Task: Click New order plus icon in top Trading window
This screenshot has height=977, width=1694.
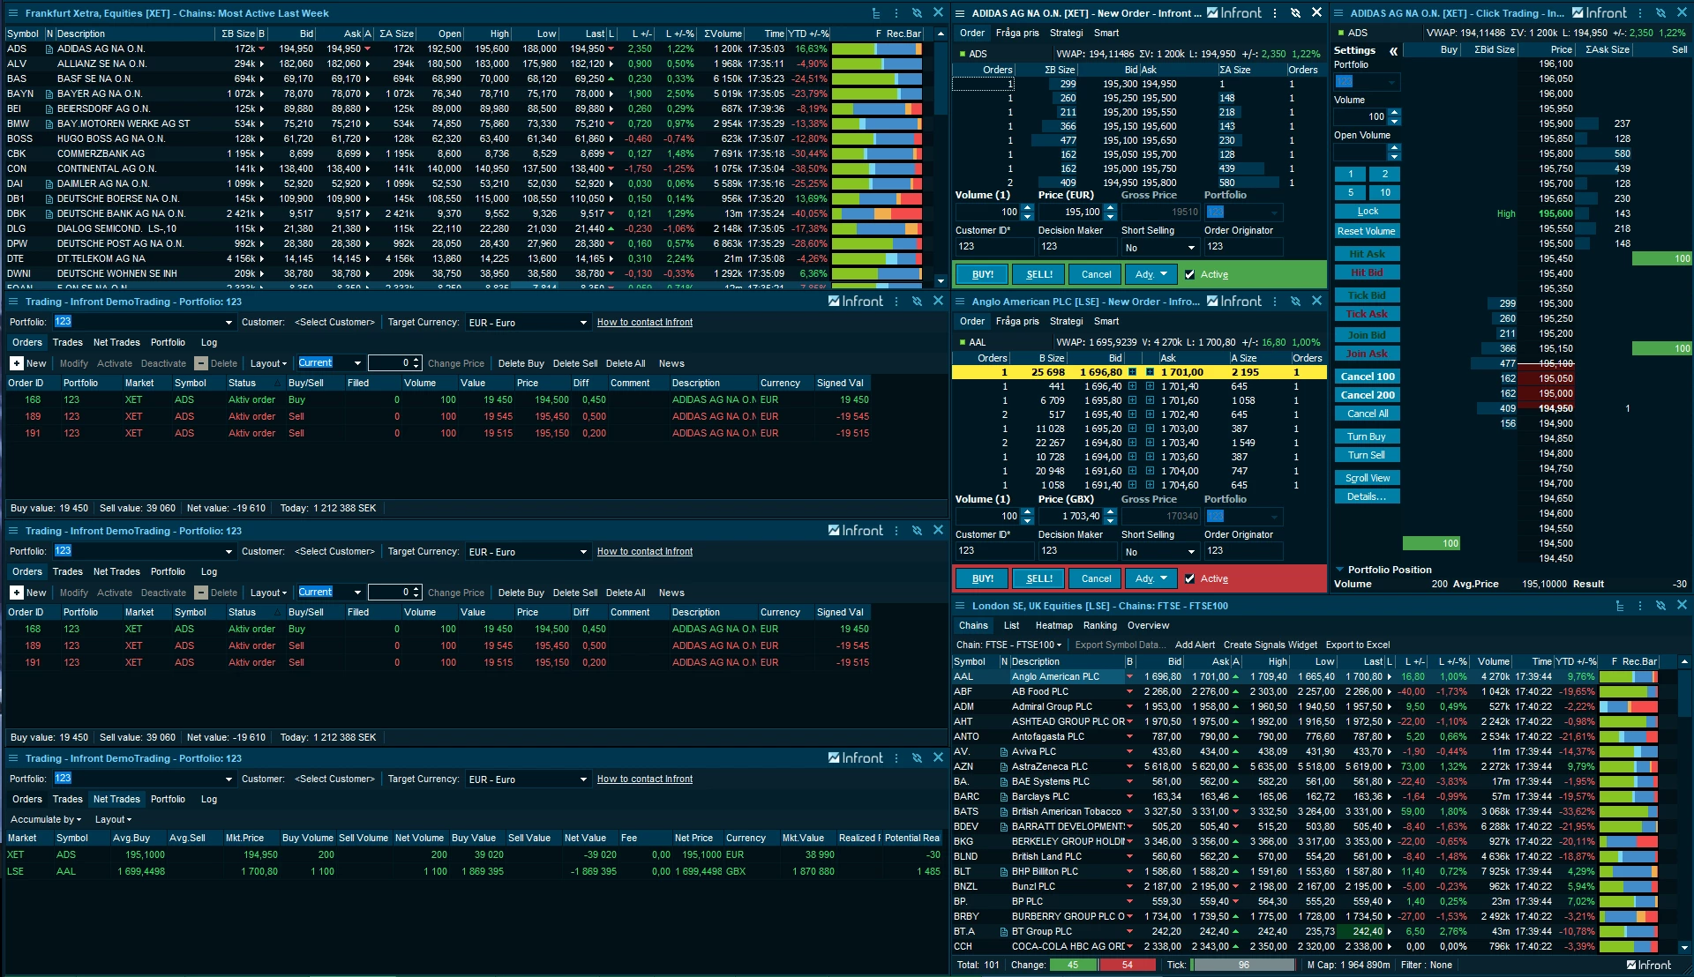Action: [17, 363]
